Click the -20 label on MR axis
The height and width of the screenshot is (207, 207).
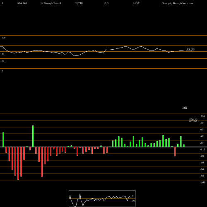coord(202,156)
